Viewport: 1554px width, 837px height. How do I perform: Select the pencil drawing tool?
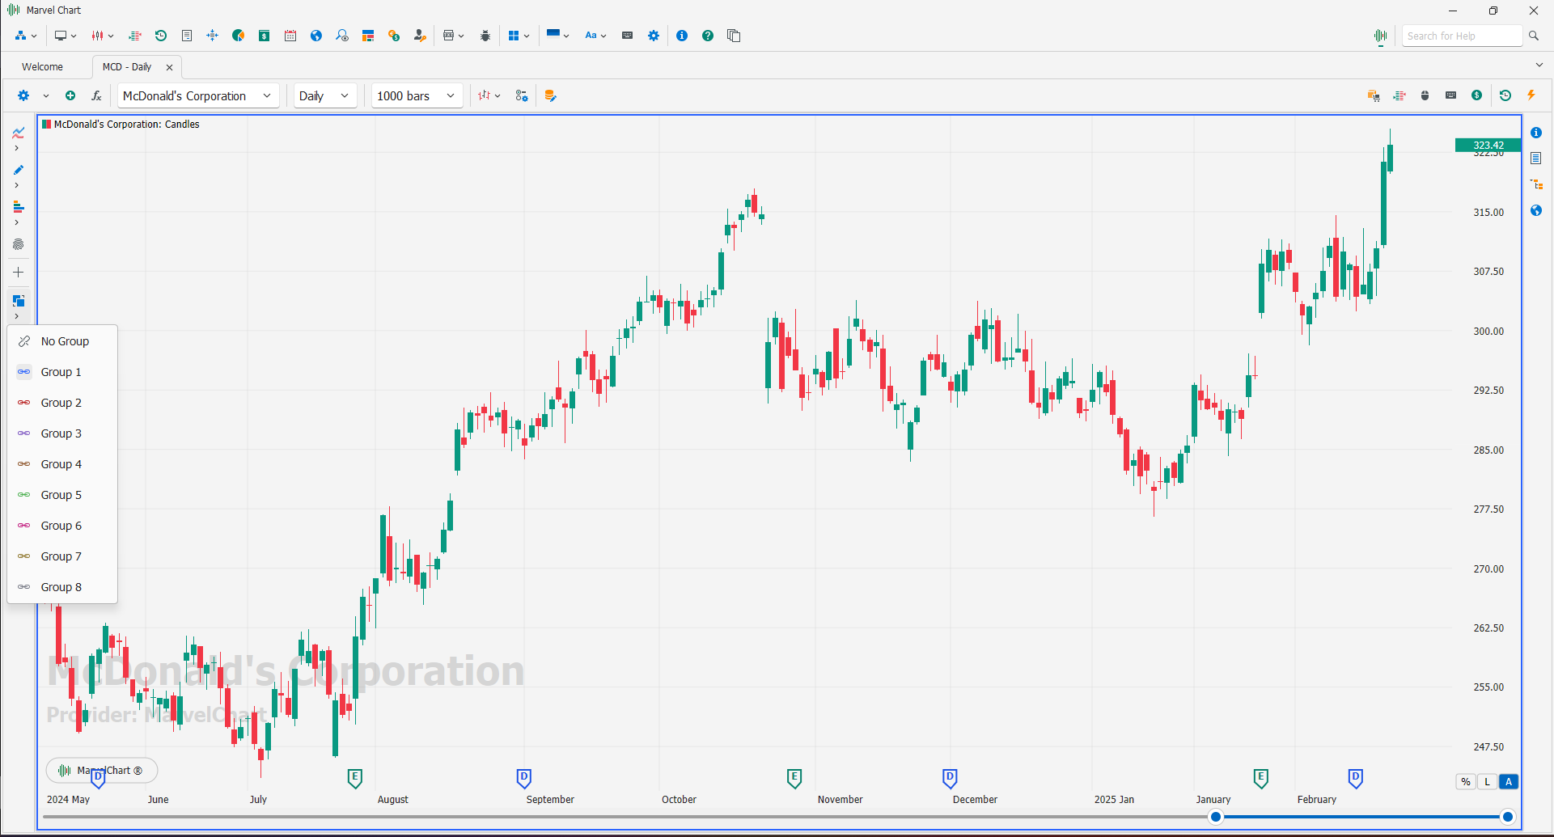pyautogui.click(x=18, y=170)
